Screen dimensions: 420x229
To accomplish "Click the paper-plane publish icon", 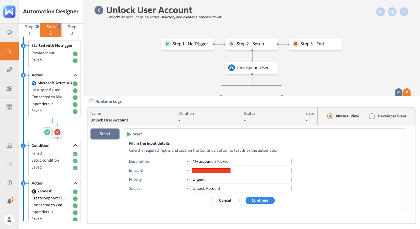I will tap(404, 12).
